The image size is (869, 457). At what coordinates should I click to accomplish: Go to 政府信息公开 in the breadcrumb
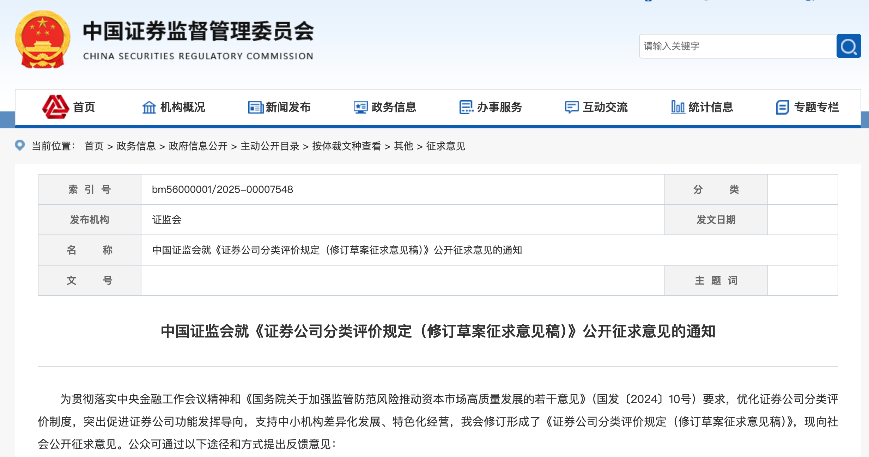[198, 146]
